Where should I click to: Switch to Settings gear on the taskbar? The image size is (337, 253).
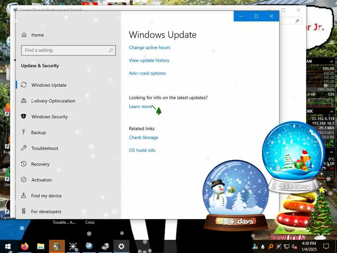coord(121,246)
